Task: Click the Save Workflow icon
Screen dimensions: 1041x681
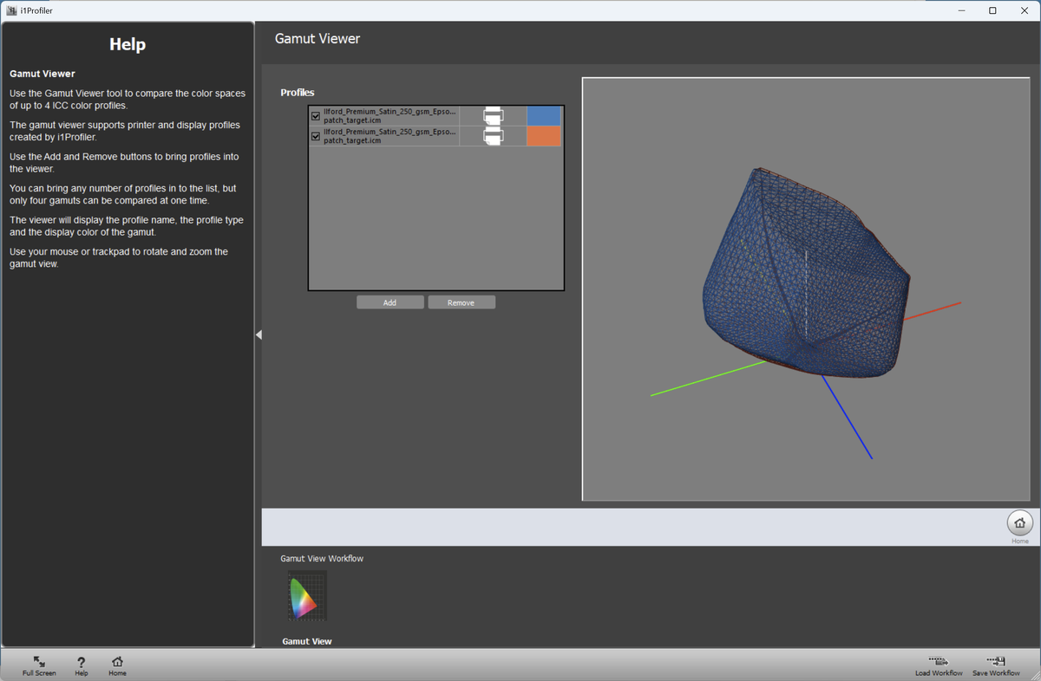Action: (x=996, y=663)
